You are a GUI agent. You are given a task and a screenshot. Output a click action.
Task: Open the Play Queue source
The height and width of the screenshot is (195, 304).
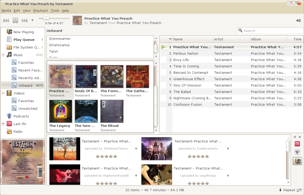coord(23,40)
